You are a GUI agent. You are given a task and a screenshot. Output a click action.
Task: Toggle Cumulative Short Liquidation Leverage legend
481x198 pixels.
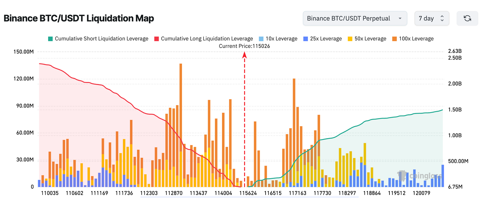pyautogui.click(x=98, y=39)
